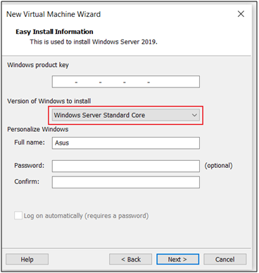The height and width of the screenshot is (273, 259).
Task: Focus the Password input field
Action: (126, 166)
